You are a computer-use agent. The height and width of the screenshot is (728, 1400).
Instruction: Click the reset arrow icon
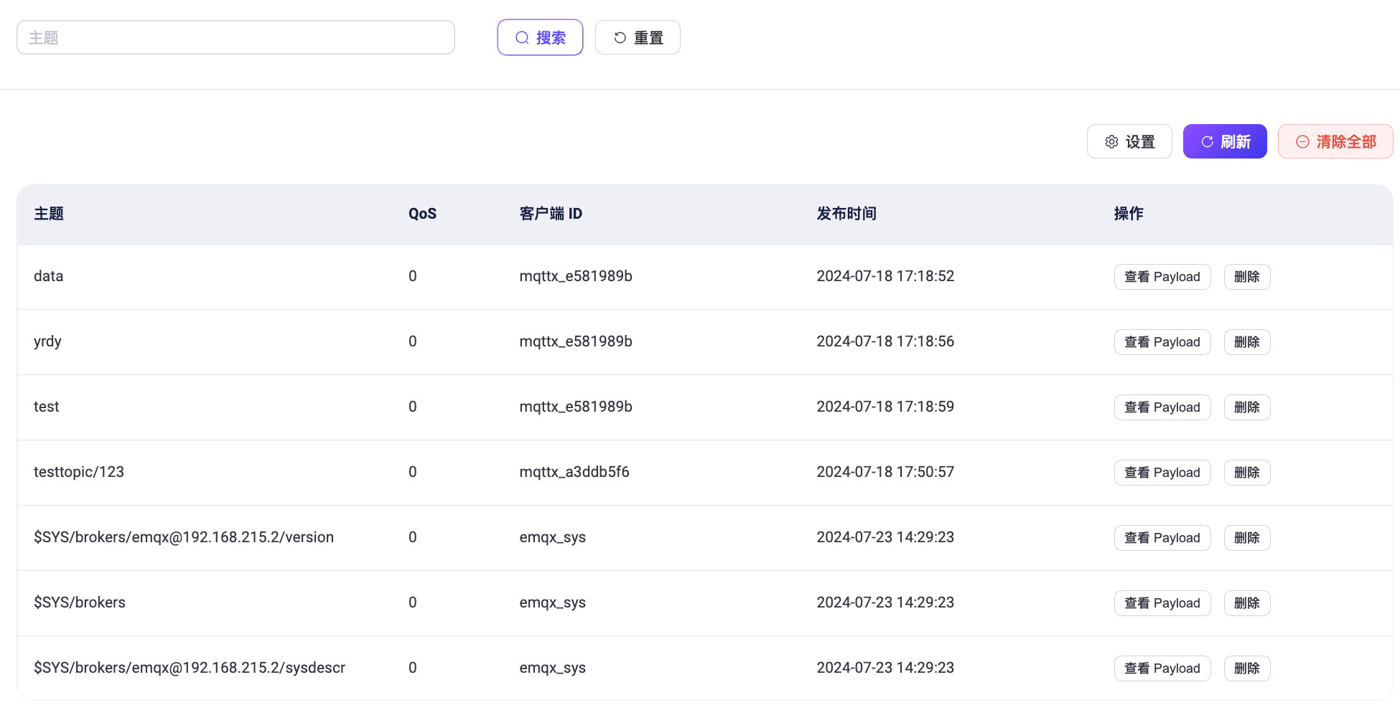pyautogui.click(x=620, y=38)
